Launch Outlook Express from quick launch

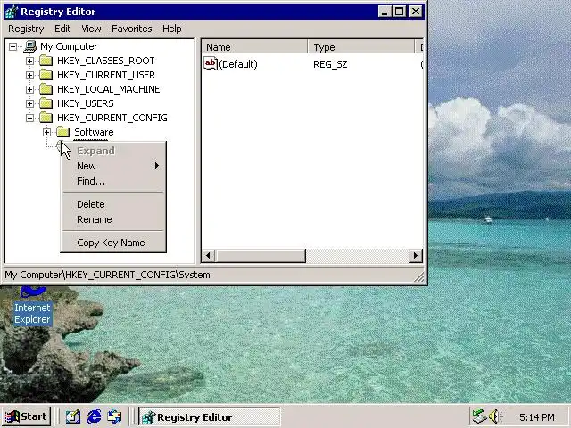(x=115, y=416)
